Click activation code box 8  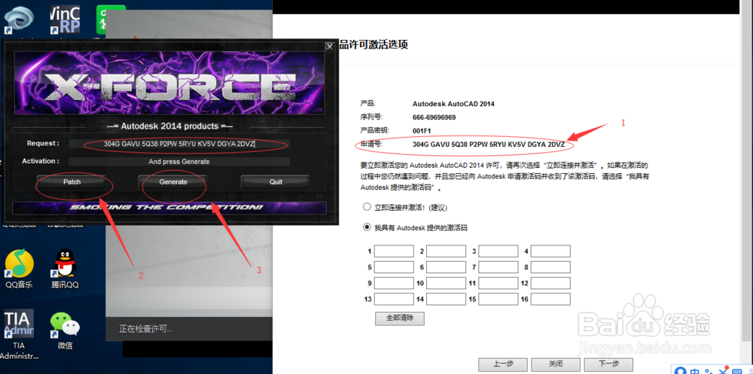(x=550, y=267)
